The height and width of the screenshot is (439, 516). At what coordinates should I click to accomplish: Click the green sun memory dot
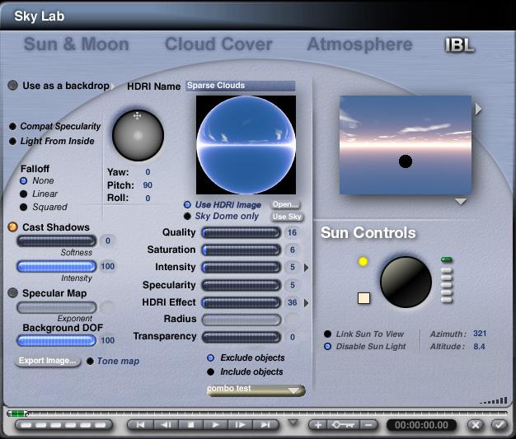tap(447, 259)
